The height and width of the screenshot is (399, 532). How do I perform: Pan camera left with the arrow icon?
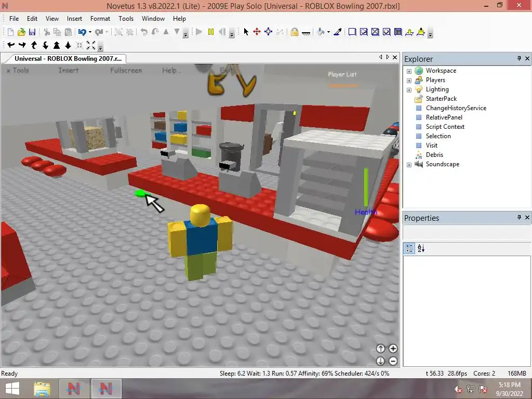tap(11, 45)
